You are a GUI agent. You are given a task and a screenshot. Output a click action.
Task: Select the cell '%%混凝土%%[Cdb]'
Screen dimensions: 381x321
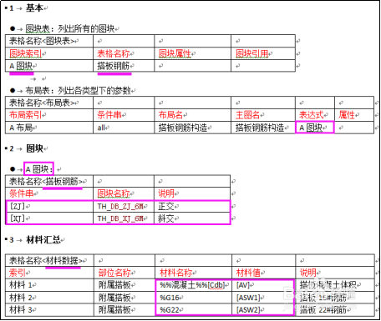(193, 285)
